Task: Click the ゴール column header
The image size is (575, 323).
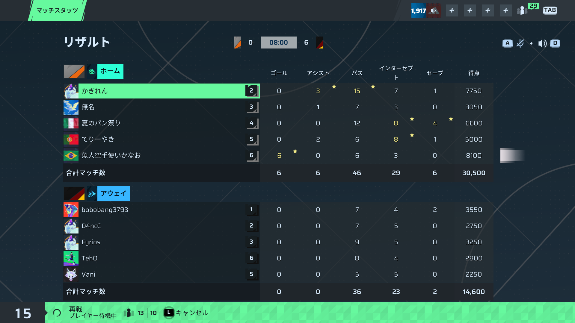Action: click(279, 73)
